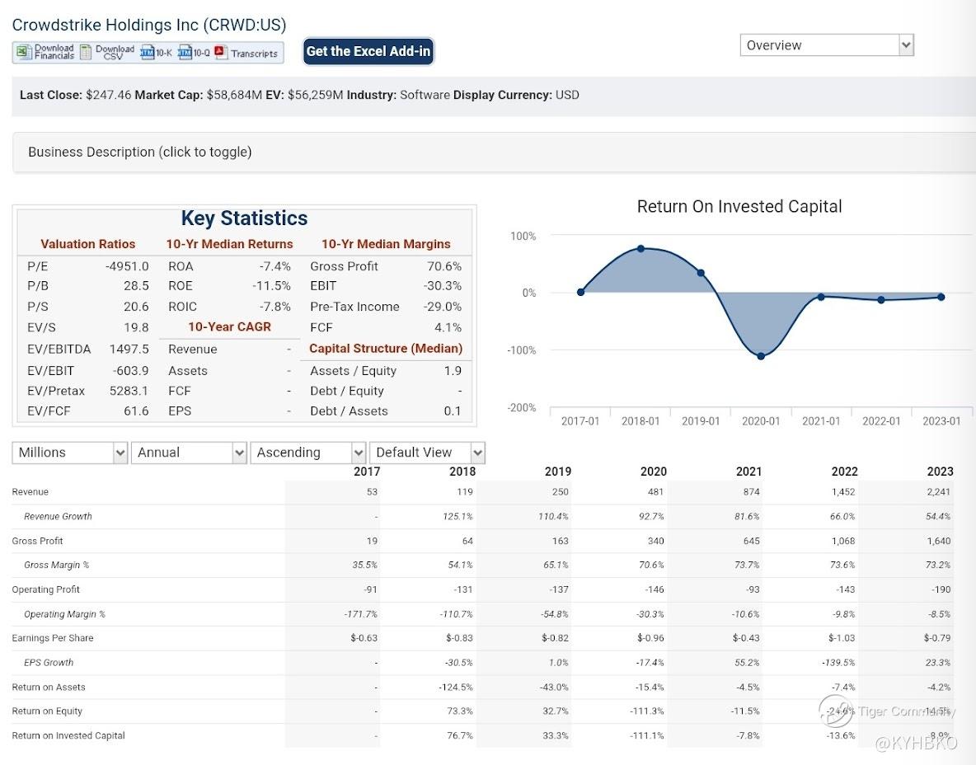
Task: Open the Transcripts PDF icon
Action: point(220,53)
